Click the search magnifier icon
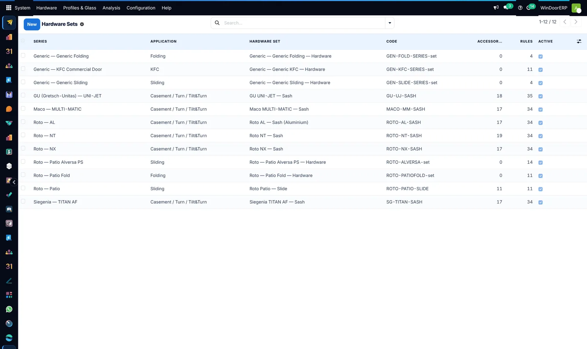This screenshot has width=587, height=349. tap(217, 23)
